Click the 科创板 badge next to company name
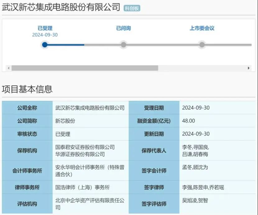This screenshot has width=258, height=215. click(132, 8)
